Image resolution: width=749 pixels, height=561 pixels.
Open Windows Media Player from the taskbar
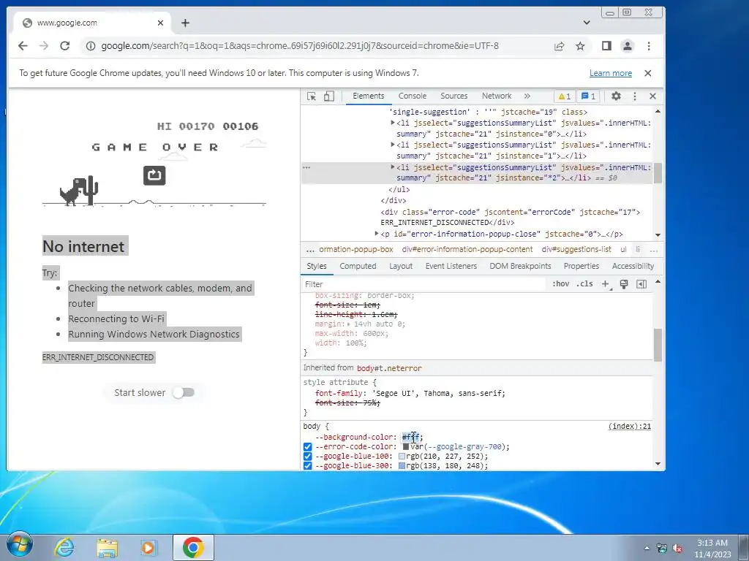coord(148,547)
